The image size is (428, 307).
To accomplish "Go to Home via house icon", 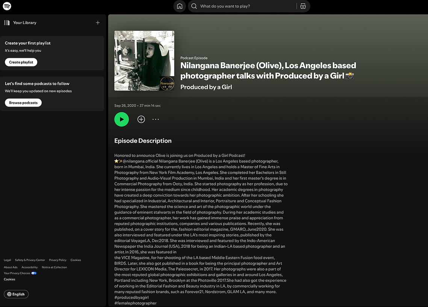I will pyautogui.click(x=180, y=6).
